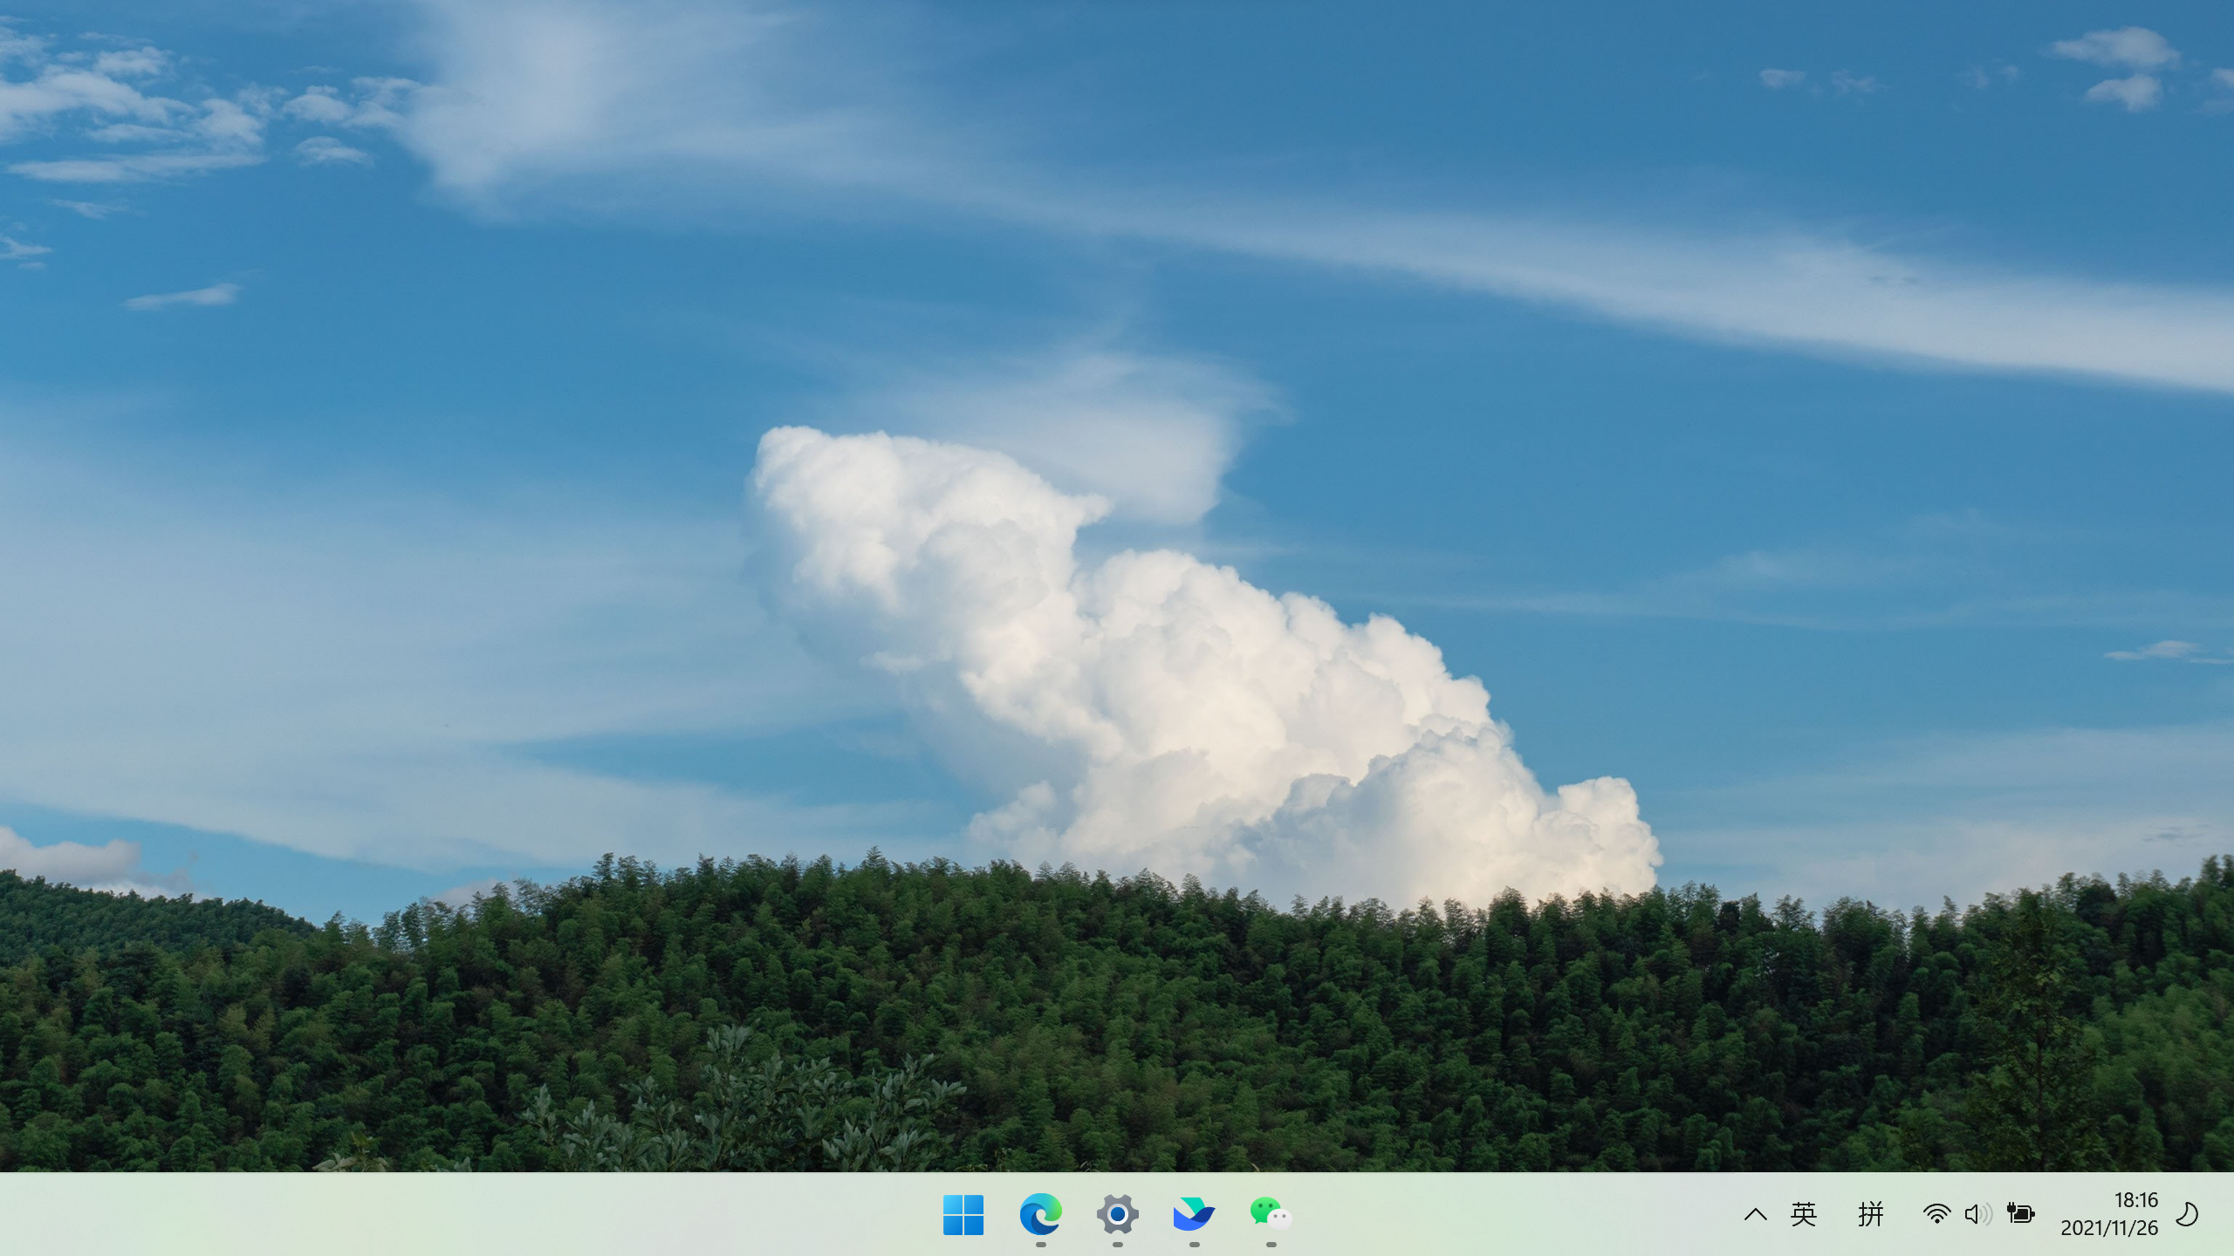Toggle the 英 input mode indicator
2234x1256 pixels.
(1804, 1214)
